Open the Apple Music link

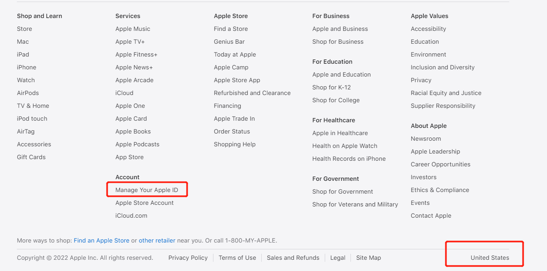coord(133,29)
